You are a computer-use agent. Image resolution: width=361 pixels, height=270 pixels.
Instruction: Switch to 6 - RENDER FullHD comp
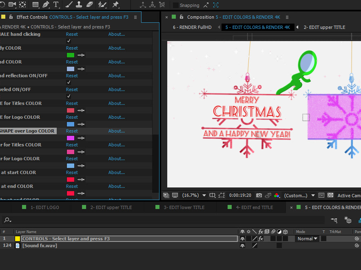(192, 27)
